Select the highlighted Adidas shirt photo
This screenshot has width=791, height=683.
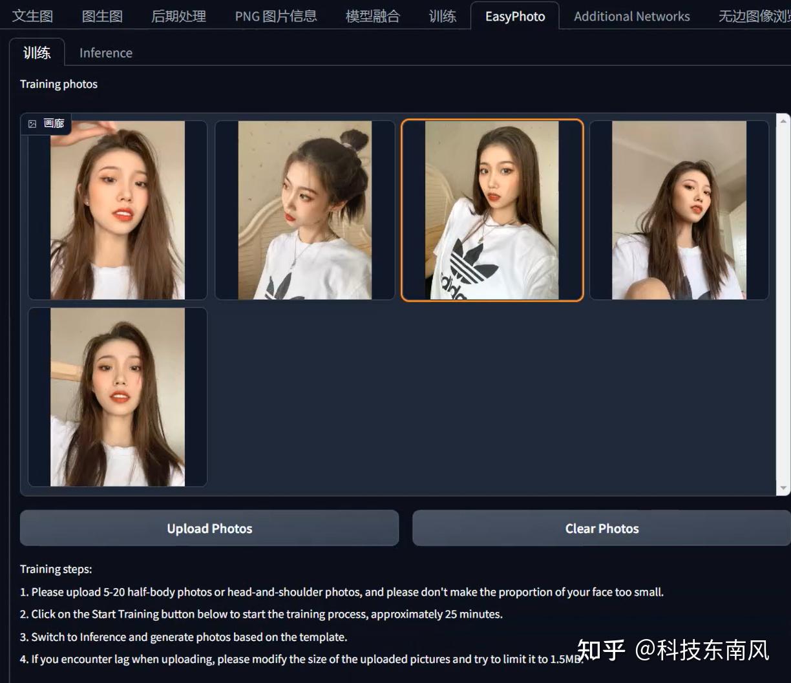coord(492,208)
